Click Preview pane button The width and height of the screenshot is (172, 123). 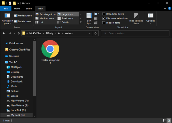click(23, 16)
